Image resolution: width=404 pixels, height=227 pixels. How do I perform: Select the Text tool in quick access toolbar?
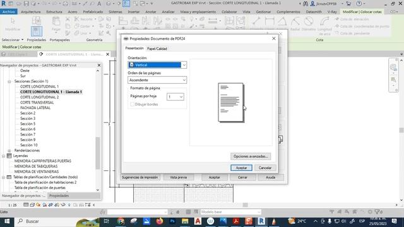point(99,4)
